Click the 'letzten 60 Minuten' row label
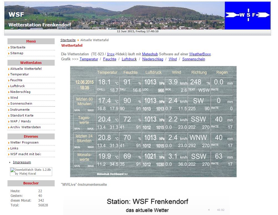The image size is (278, 215). [84, 102]
